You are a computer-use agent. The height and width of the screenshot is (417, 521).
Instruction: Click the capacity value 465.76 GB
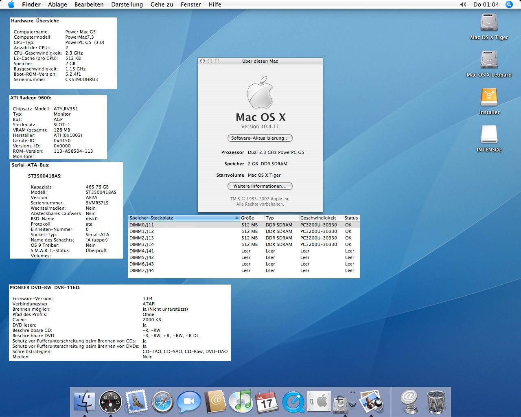pos(97,187)
